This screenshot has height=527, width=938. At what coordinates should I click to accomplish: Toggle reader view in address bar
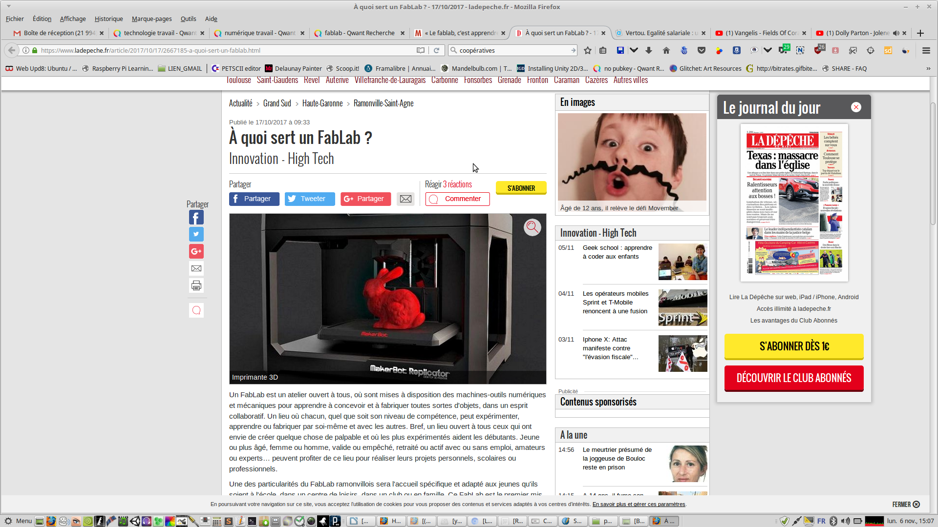point(421,50)
